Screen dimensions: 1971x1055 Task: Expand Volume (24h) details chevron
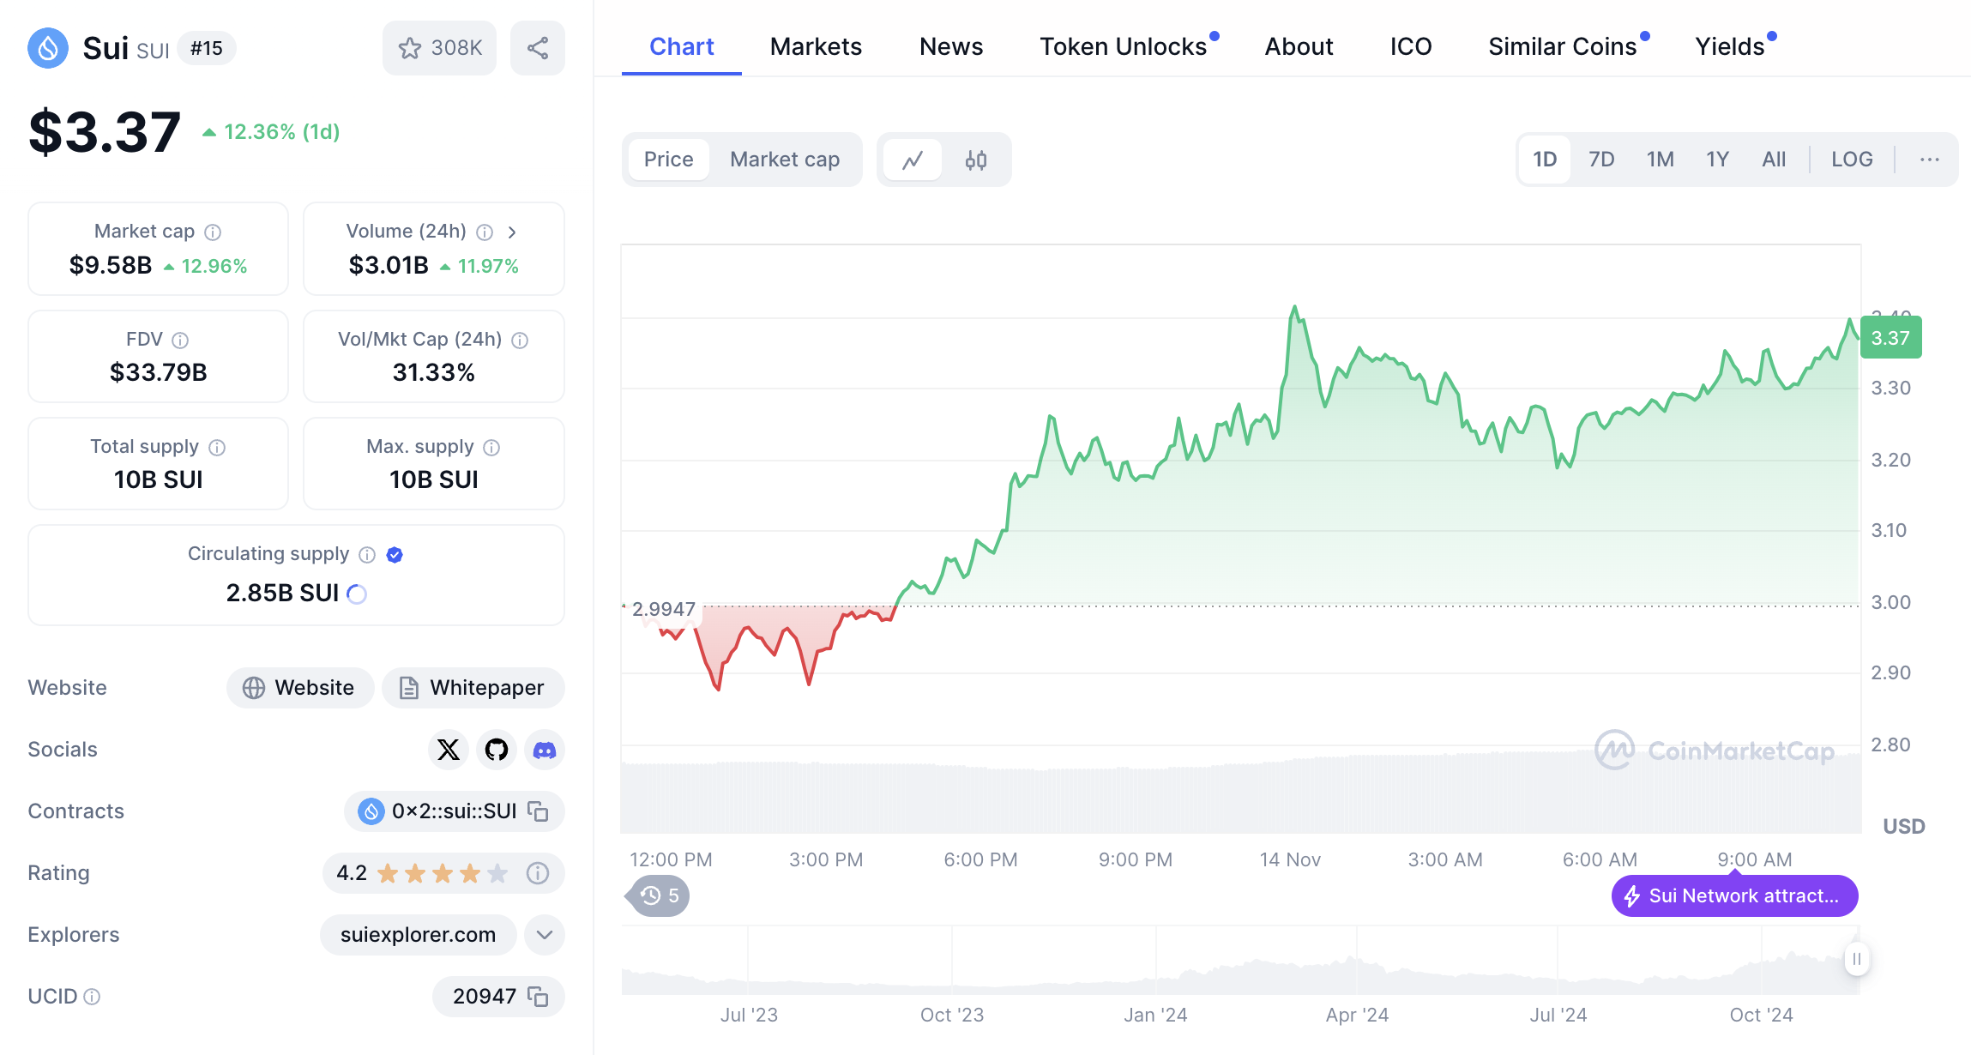coord(512,232)
